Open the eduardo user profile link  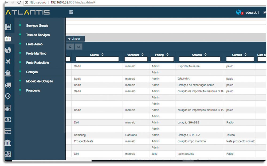click(252, 13)
